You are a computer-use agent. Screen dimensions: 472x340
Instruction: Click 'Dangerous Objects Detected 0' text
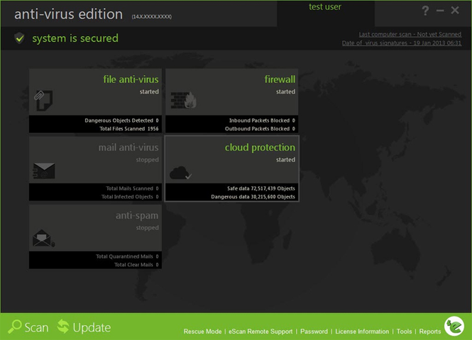[x=121, y=120]
